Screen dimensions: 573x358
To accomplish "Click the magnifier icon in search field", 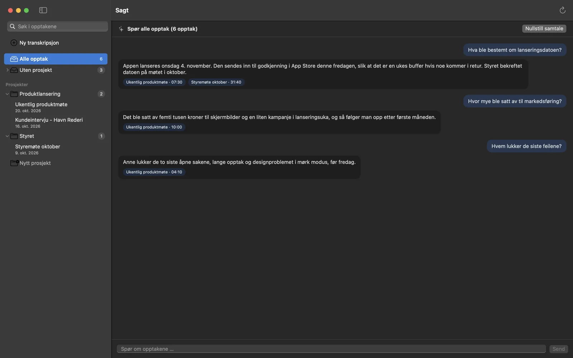I will [x=12, y=26].
